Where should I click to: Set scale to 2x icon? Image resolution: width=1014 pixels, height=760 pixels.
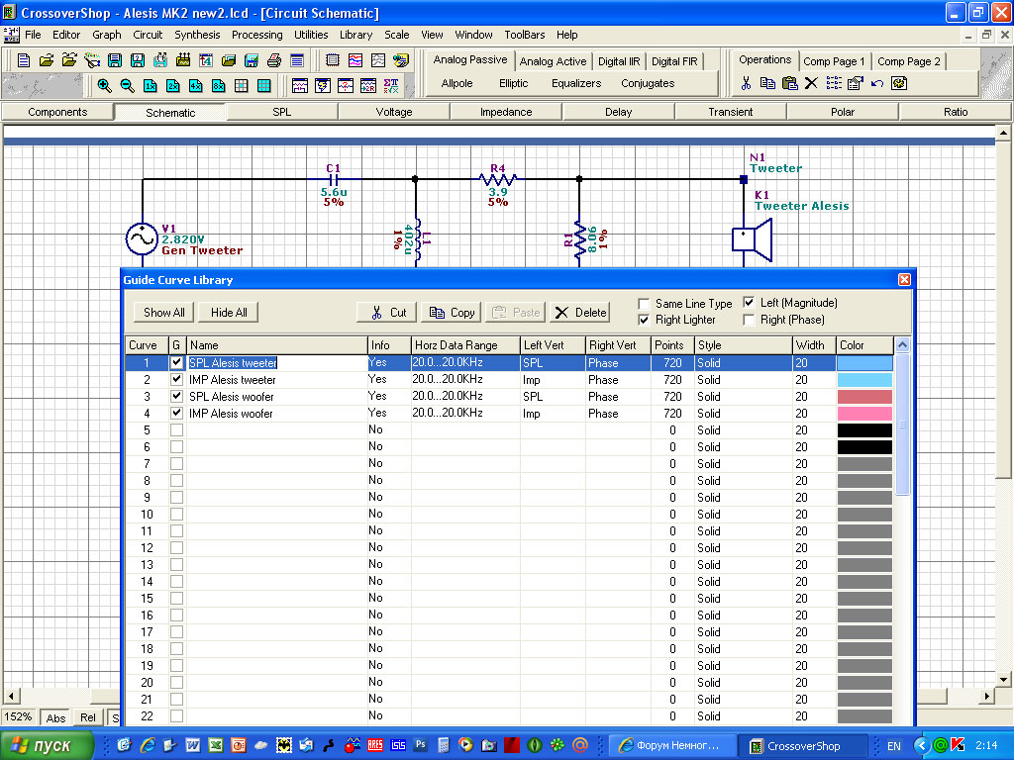[172, 85]
